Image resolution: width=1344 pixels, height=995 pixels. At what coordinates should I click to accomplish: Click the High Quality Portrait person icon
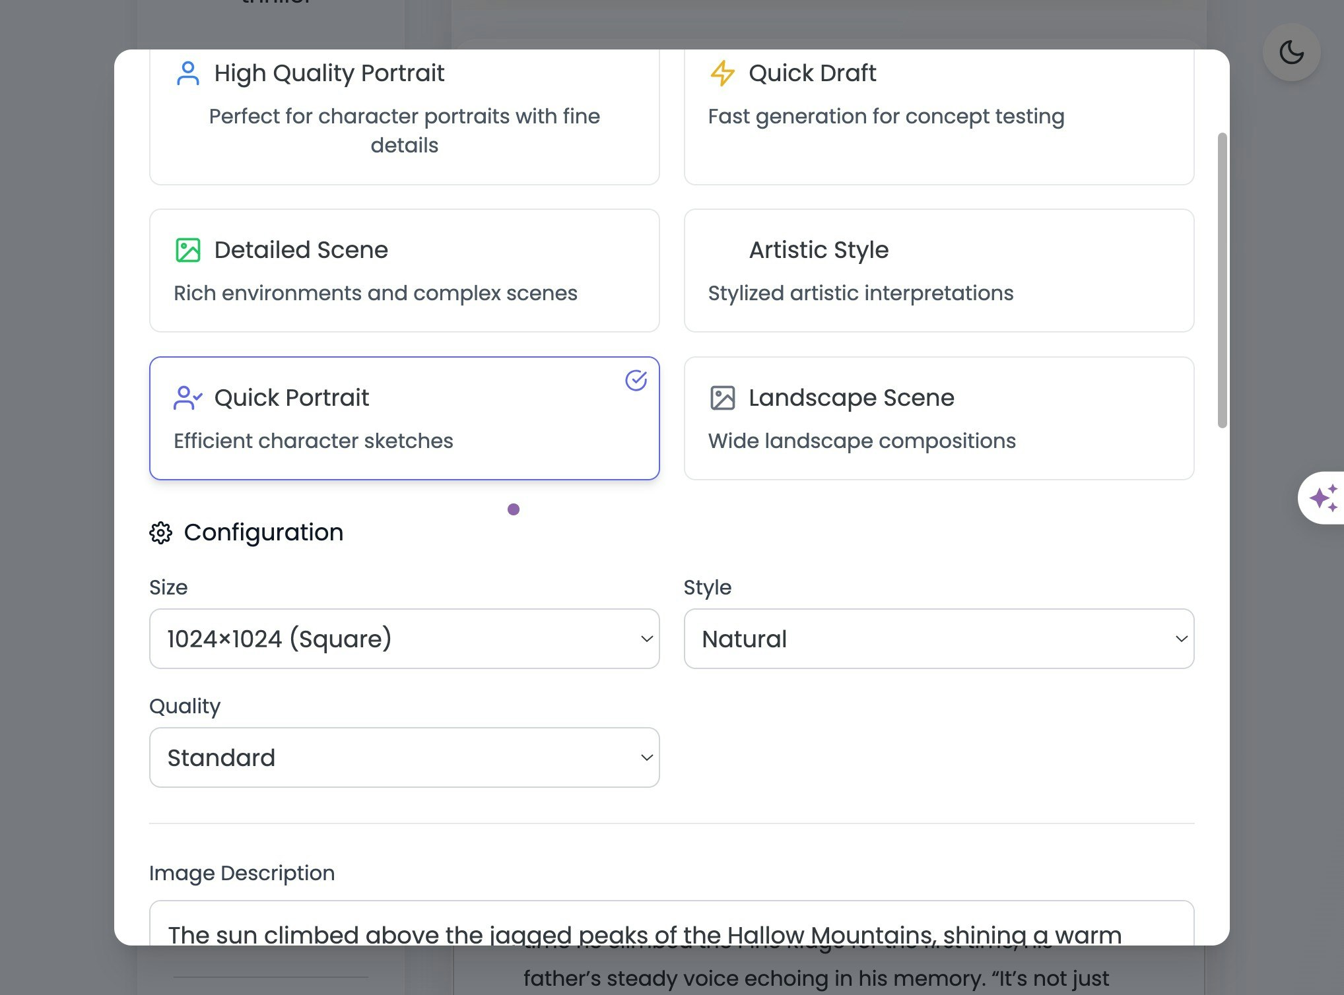(x=188, y=73)
